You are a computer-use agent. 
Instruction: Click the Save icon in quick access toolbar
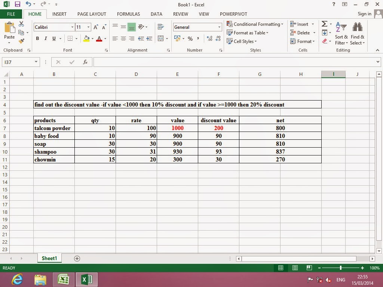[x=17, y=4]
